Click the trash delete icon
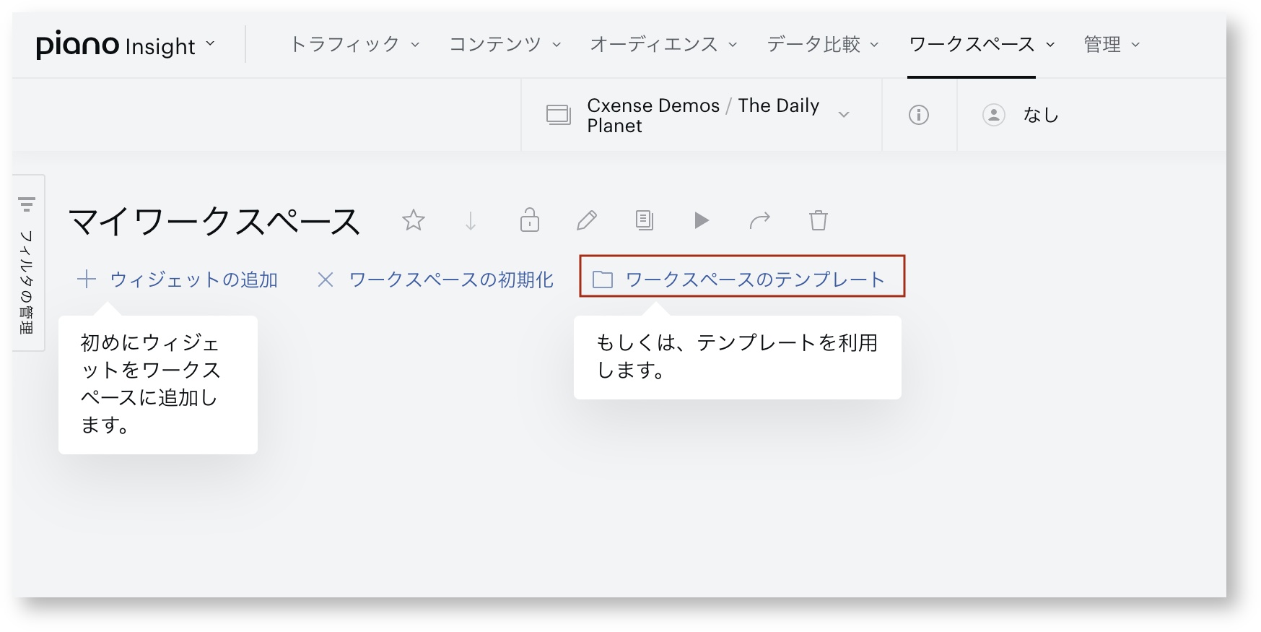Viewport: 1261px width, 632px height. pos(819,220)
